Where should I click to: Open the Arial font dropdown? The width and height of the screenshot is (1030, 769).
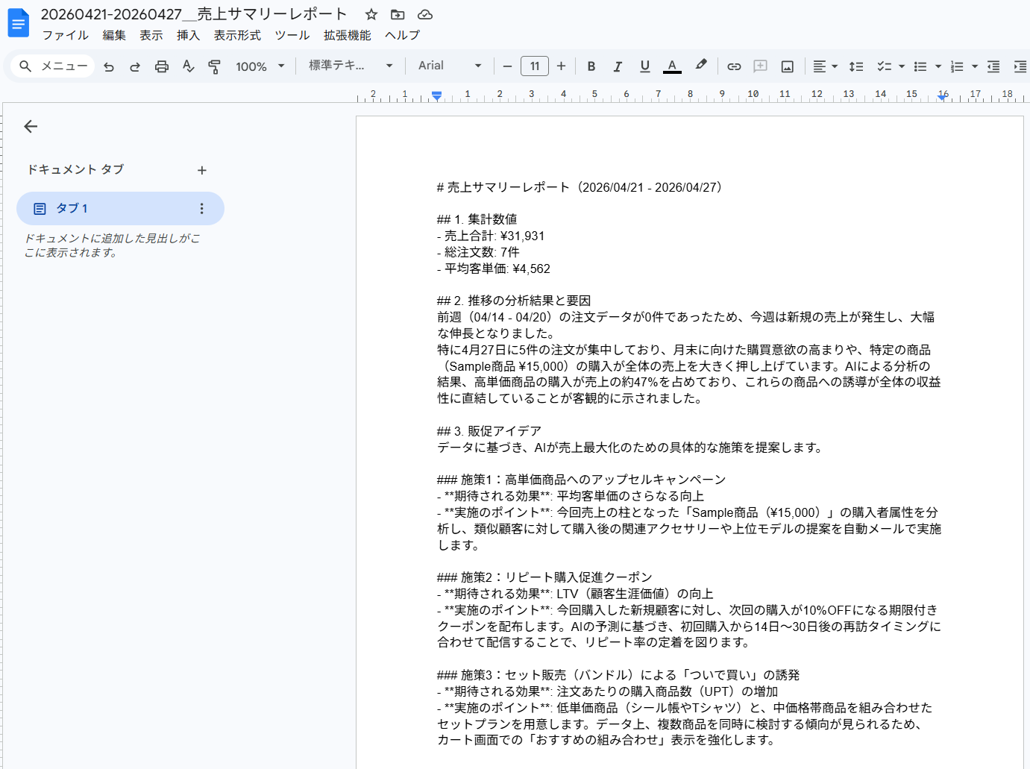(x=450, y=66)
